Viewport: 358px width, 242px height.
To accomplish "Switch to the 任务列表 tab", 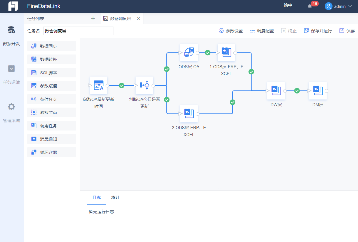I will 36,18.
